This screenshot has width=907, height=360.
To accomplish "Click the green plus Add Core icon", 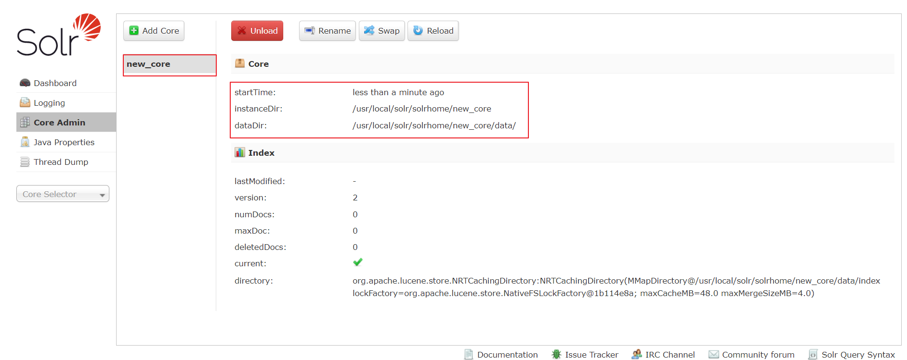I will pos(134,30).
